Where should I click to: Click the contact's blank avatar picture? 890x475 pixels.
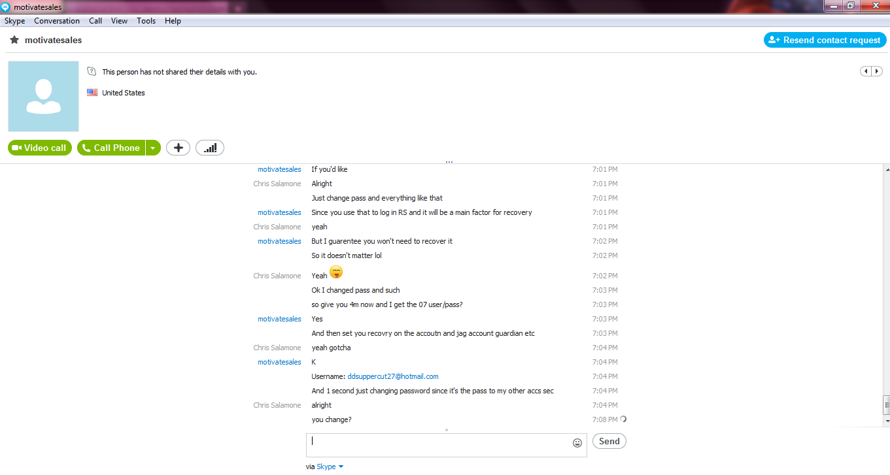(43, 97)
